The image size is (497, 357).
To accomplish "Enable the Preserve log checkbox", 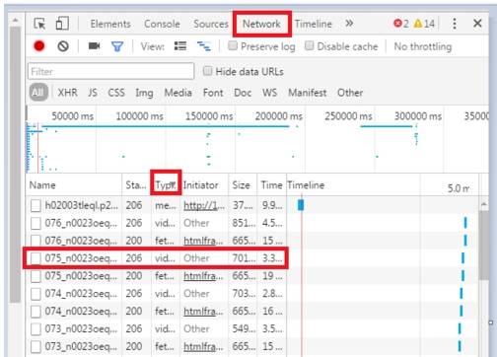I will 233,45.
